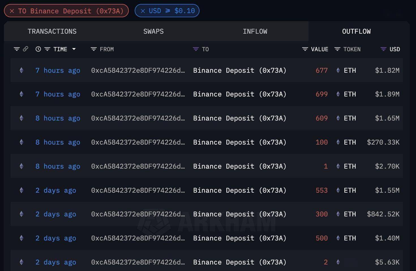The height and width of the screenshot is (271, 416).
Task: Click Ethereum chain icon in $1.40M row
Action: coord(21,238)
